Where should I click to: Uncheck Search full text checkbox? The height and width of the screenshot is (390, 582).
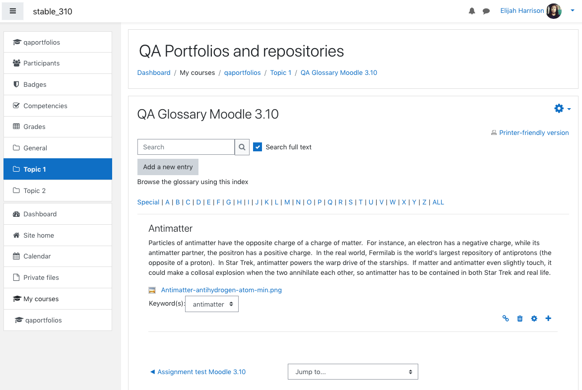point(258,147)
